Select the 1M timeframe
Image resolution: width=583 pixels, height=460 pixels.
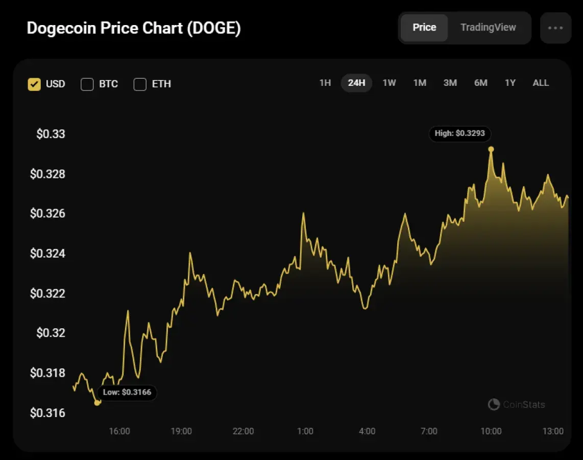pos(419,83)
